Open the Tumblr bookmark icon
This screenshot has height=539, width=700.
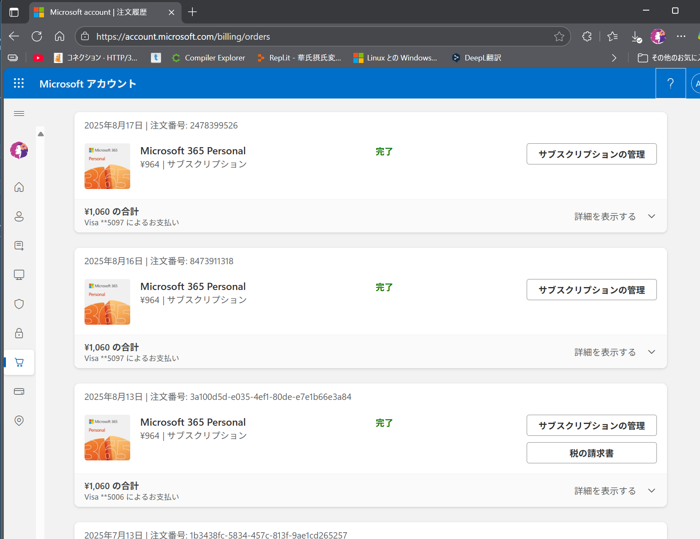pos(156,58)
